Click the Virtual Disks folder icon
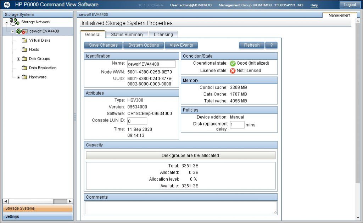Image resolution: width=363 pixels, height=223 pixels. click(x=24, y=40)
